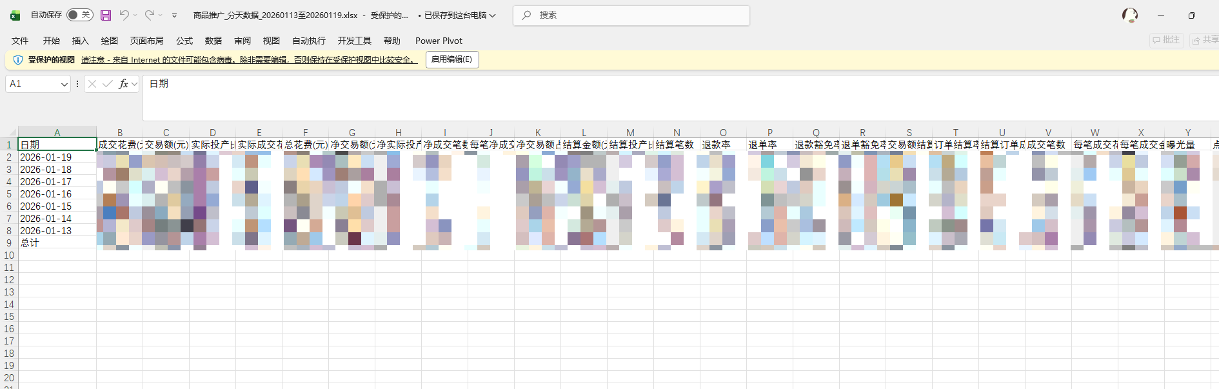
Task: Switch to the 公式 ribbon tab
Action: tap(184, 41)
